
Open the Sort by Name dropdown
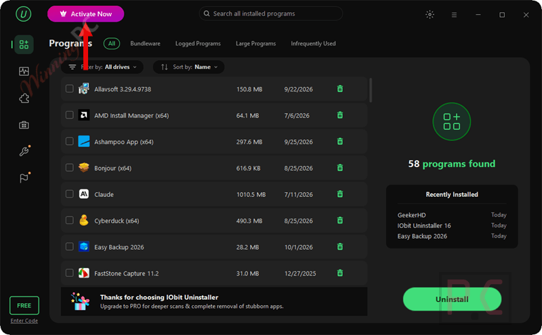click(x=189, y=67)
